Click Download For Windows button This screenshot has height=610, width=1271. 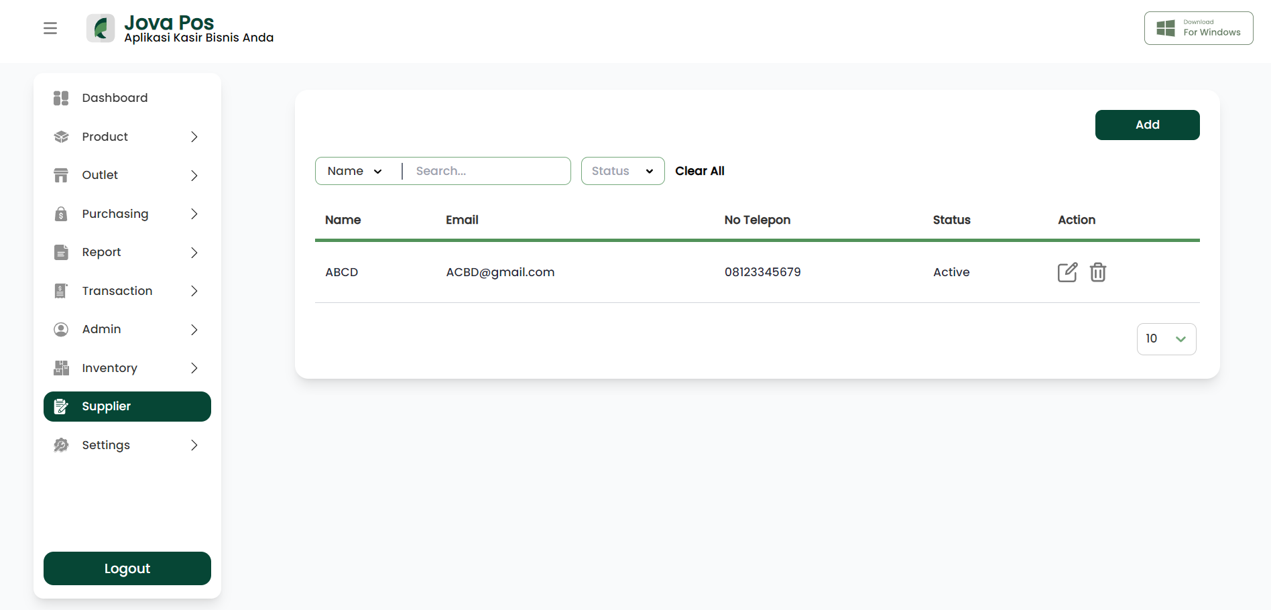[x=1199, y=28]
